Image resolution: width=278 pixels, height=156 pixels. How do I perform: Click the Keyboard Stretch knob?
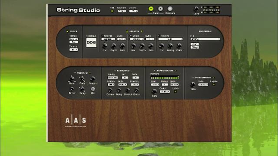128,91
